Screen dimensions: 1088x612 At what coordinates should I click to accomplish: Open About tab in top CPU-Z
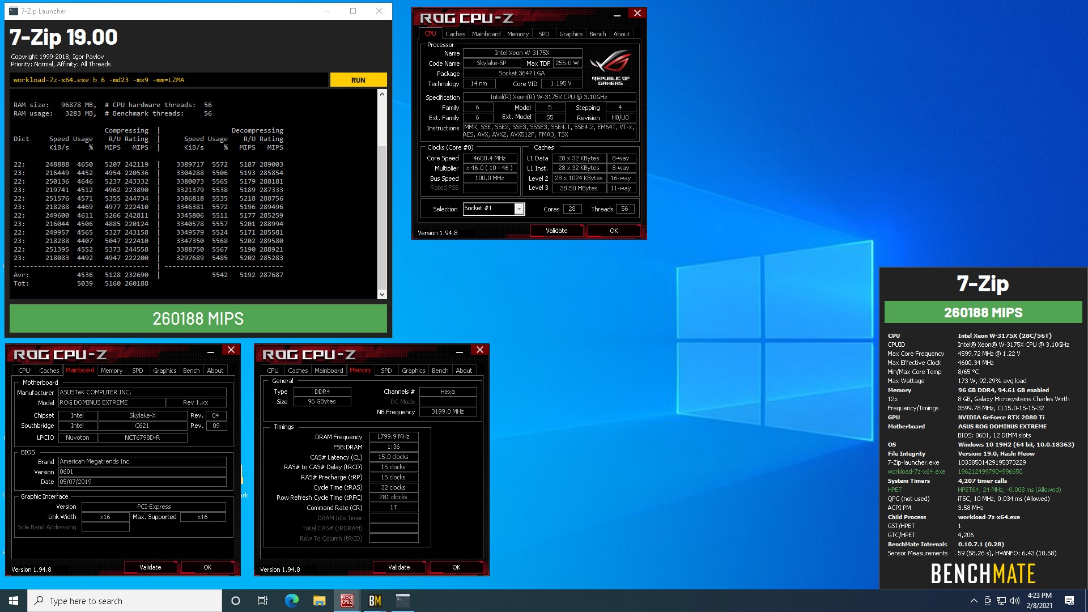(621, 34)
